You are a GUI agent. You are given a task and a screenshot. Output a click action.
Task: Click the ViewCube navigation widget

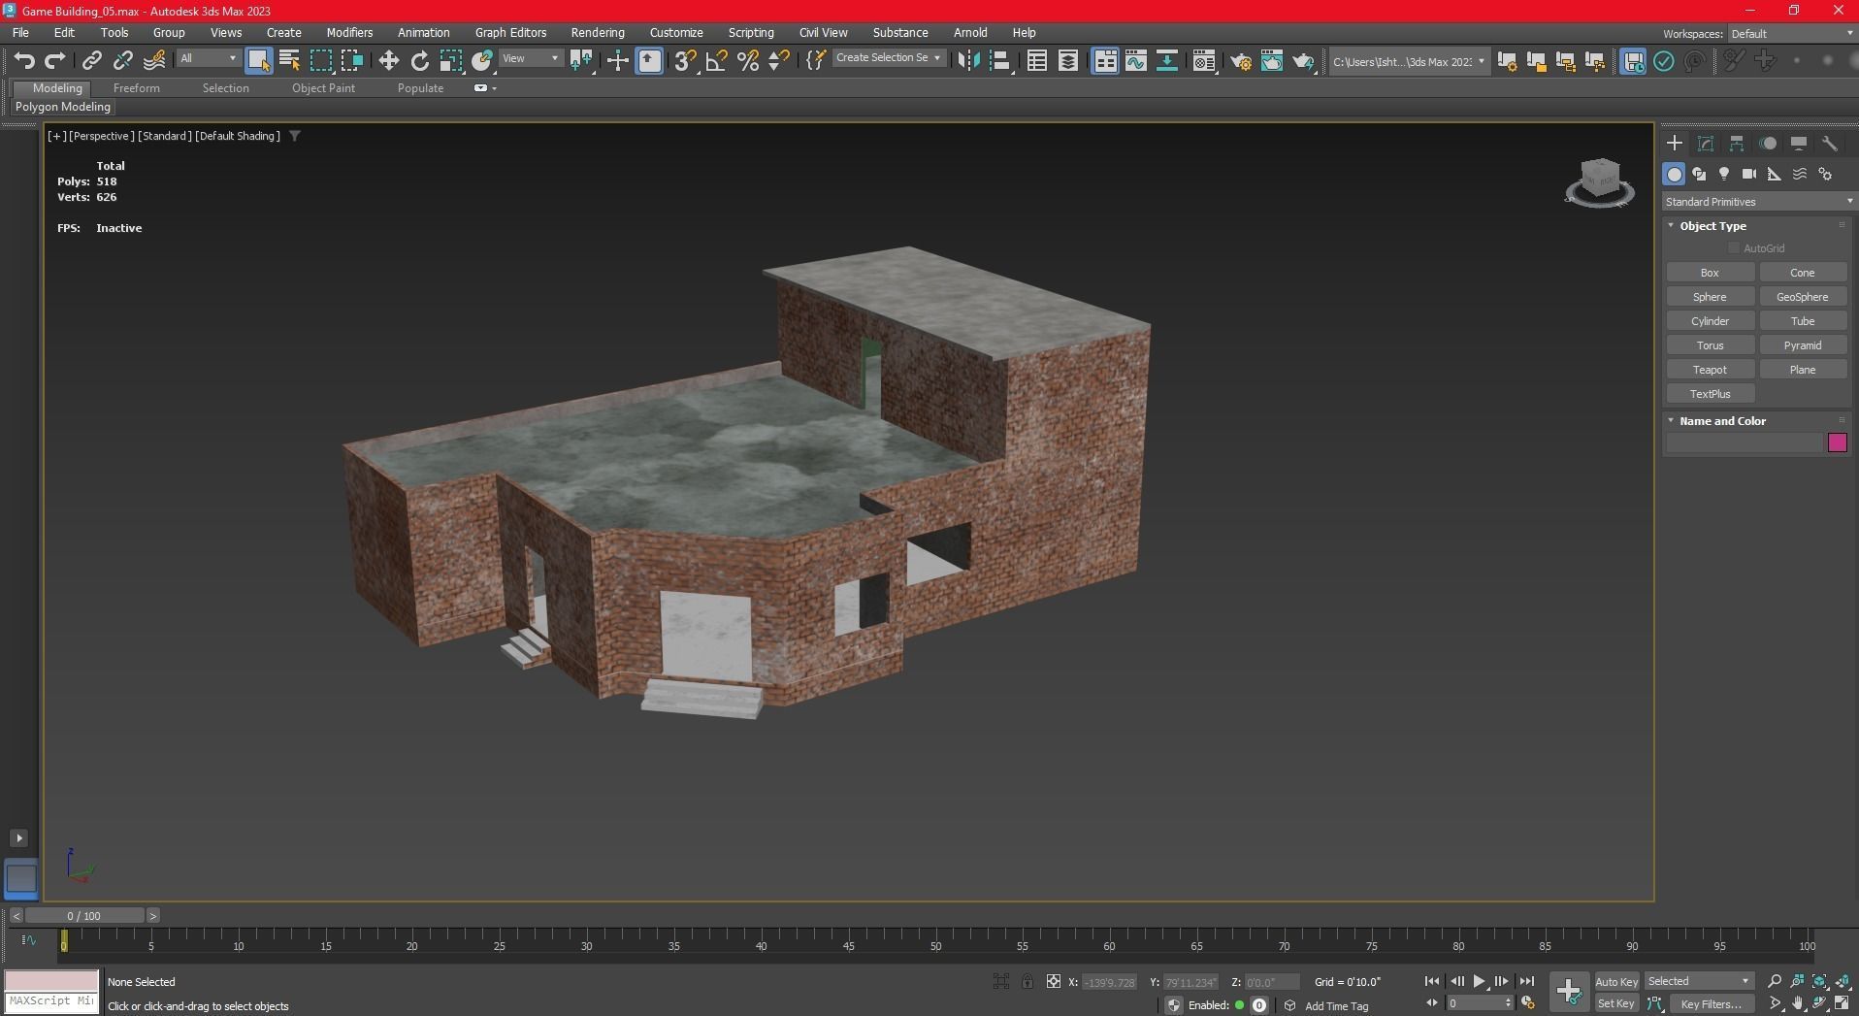1600,182
